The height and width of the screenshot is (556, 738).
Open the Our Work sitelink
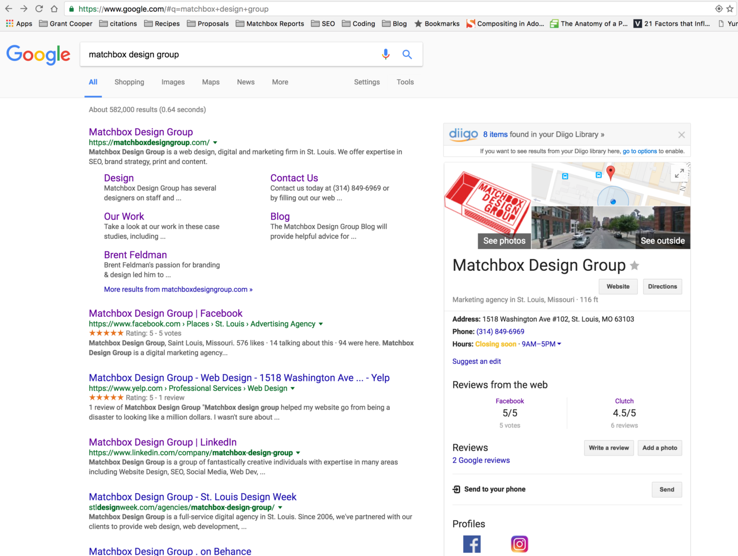[x=124, y=216]
